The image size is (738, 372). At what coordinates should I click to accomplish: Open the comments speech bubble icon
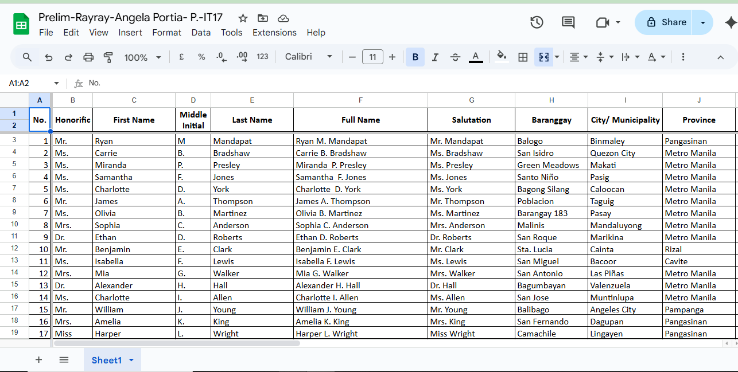568,22
